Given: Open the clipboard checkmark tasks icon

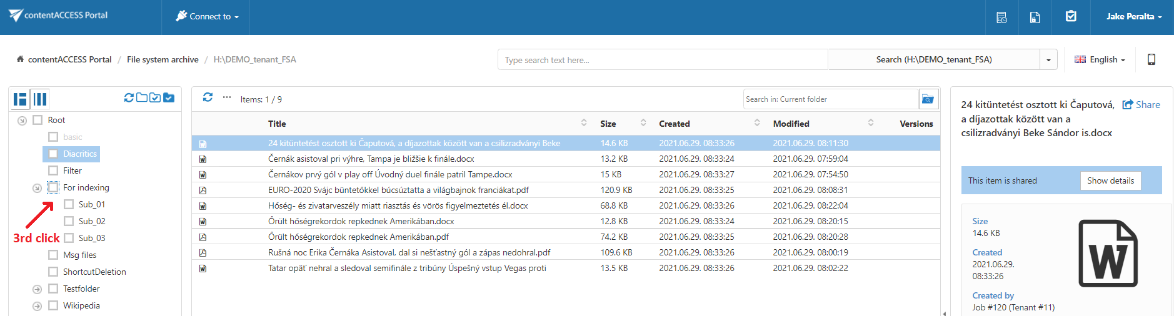Looking at the screenshot, I should pyautogui.click(x=1071, y=16).
